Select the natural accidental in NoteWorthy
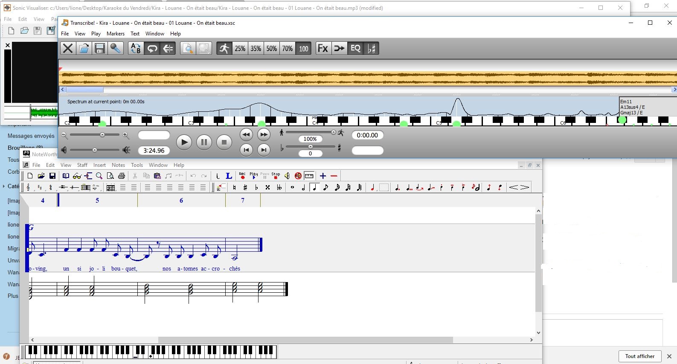Viewport: 677px width, 364px height. [234, 187]
